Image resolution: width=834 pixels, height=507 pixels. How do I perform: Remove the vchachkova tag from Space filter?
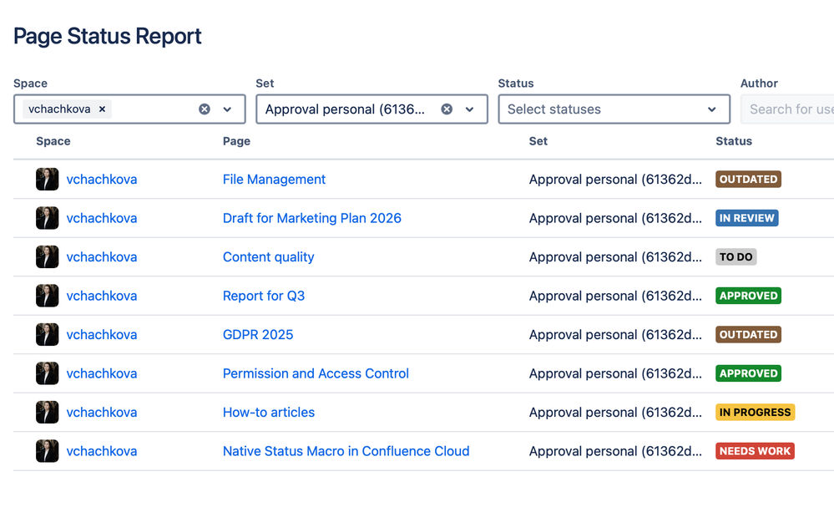[102, 109]
